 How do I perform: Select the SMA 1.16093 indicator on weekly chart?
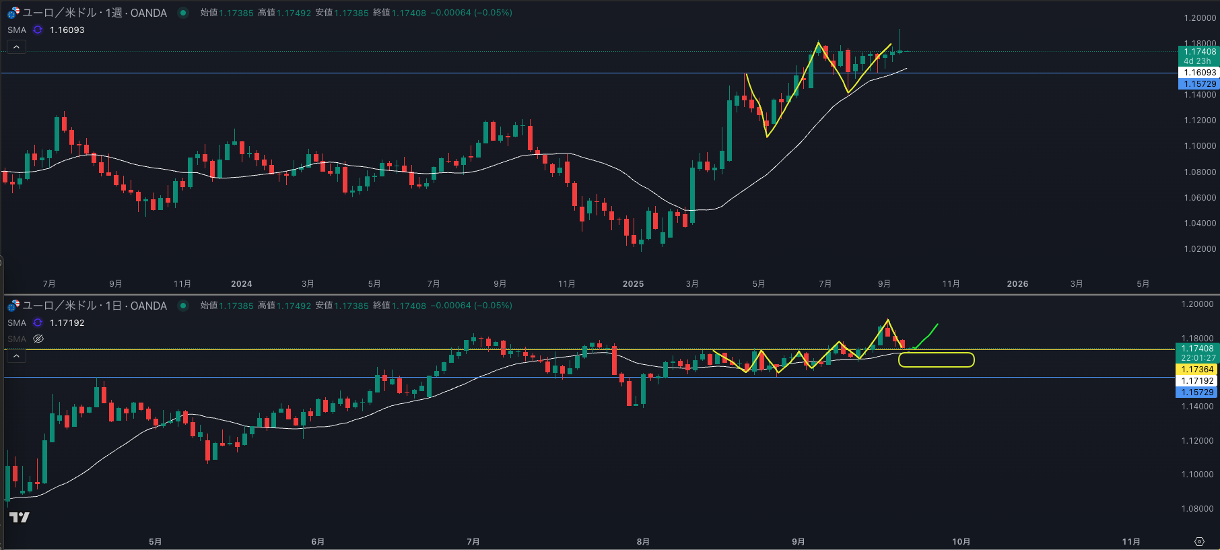click(17, 30)
